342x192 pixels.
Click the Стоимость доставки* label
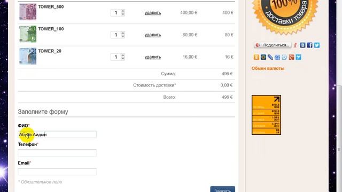click(x=154, y=85)
